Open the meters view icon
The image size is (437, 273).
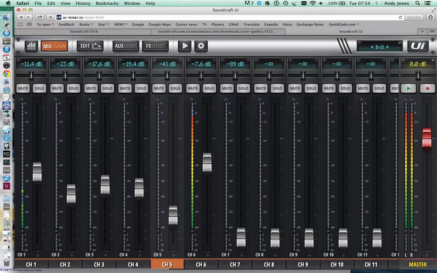tap(31, 46)
